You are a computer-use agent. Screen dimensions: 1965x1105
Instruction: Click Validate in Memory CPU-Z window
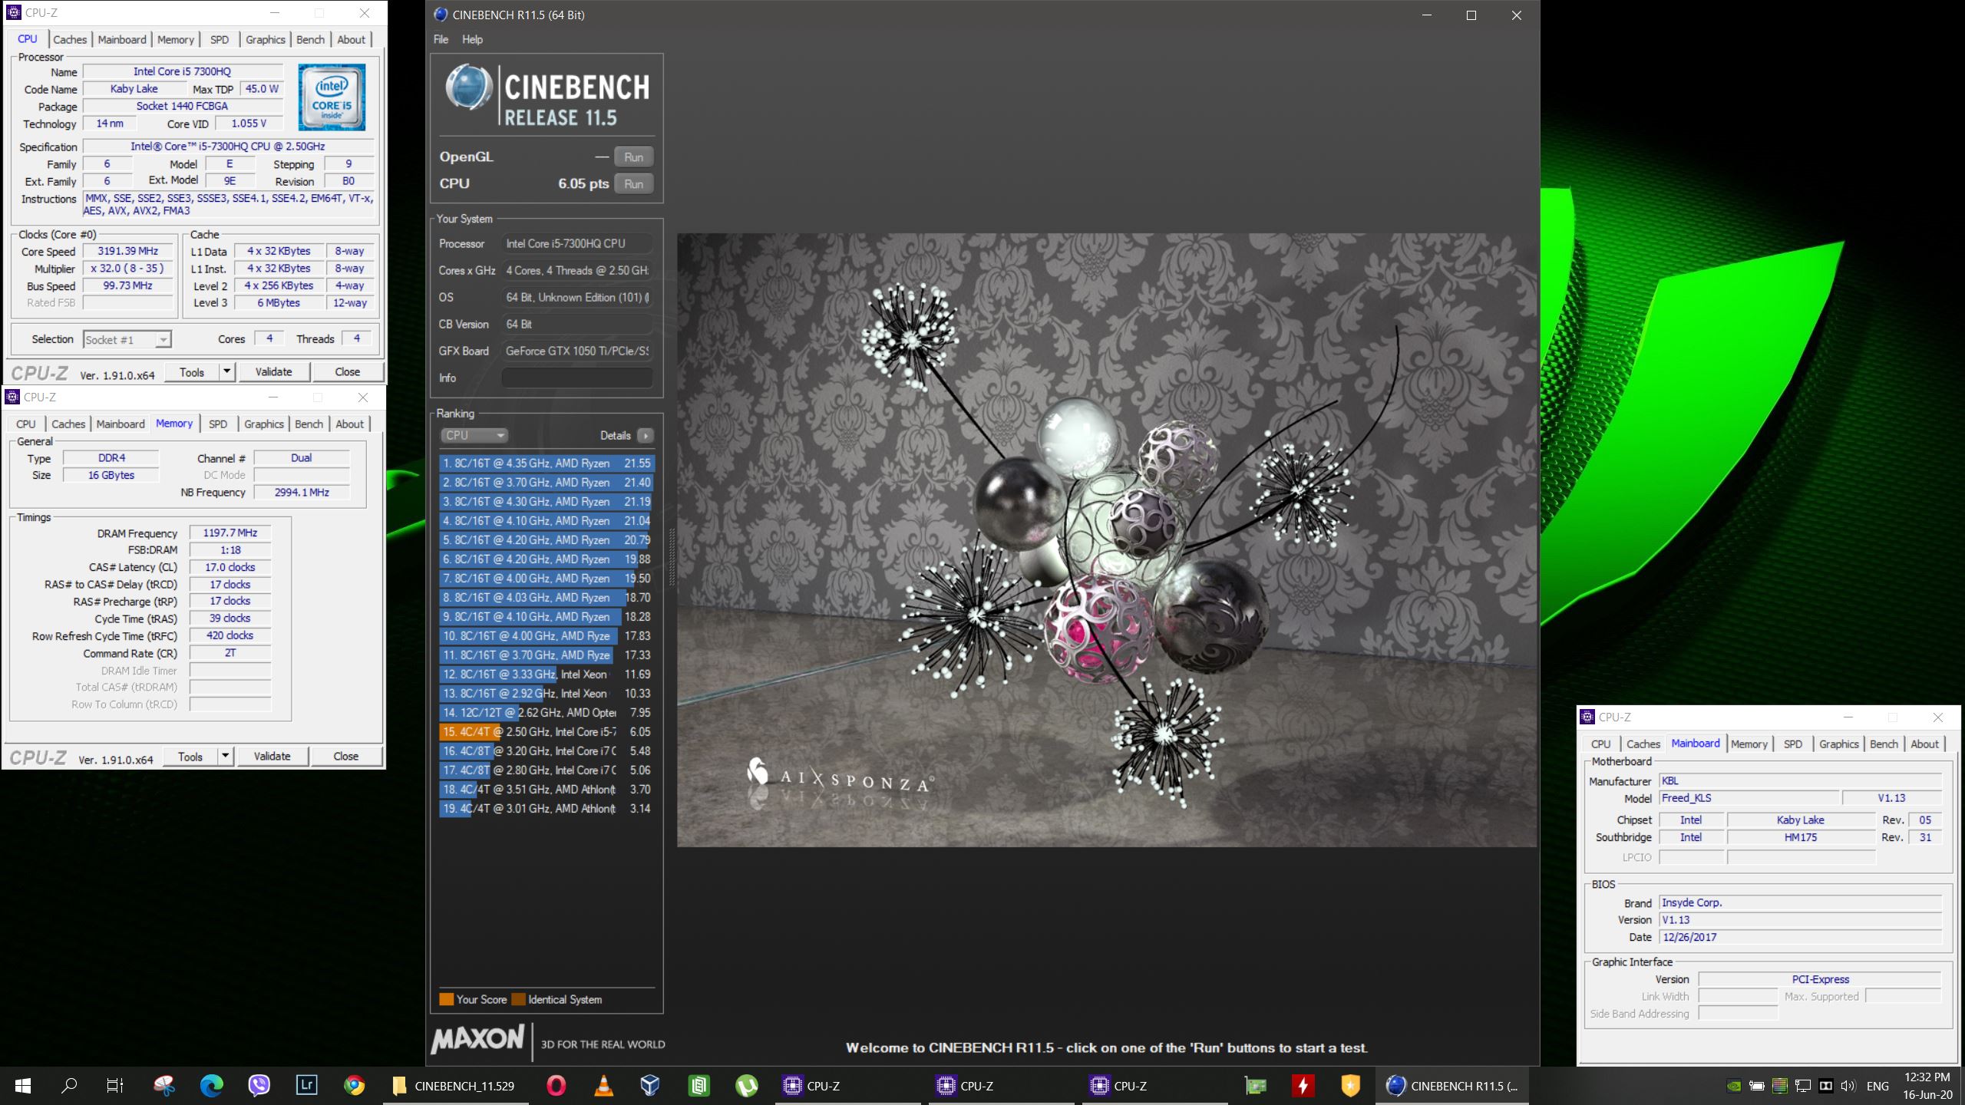pos(272,757)
